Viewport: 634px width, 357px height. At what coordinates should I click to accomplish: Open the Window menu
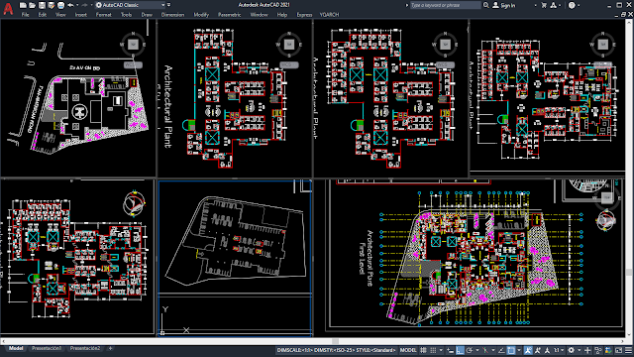pyautogui.click(x=259, y=15)
